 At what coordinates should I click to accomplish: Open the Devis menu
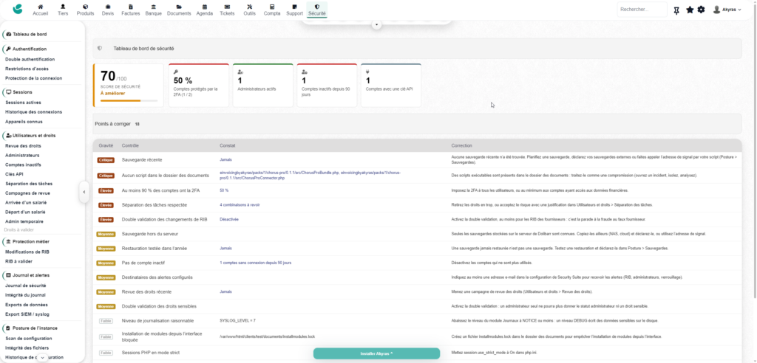108,10
